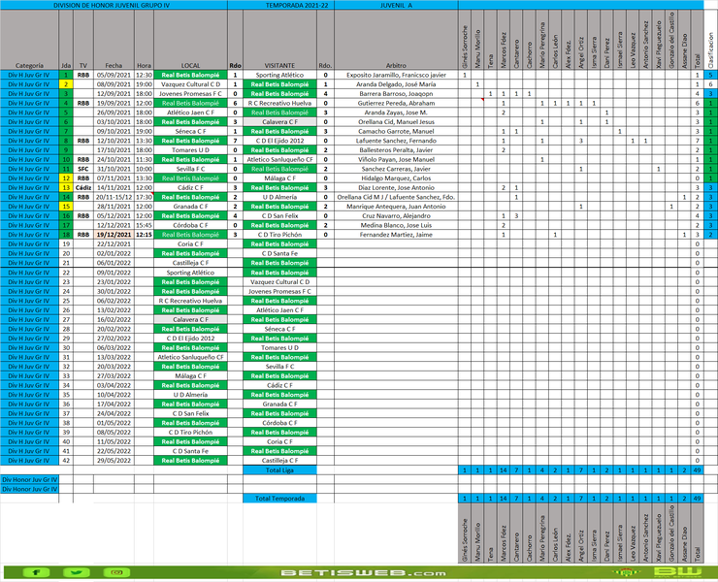Image resolution: width=718 pixels, height=582 pixels.
Task: Select referee Fernandez Martiez, Jaime
Action: pos(396,235)
